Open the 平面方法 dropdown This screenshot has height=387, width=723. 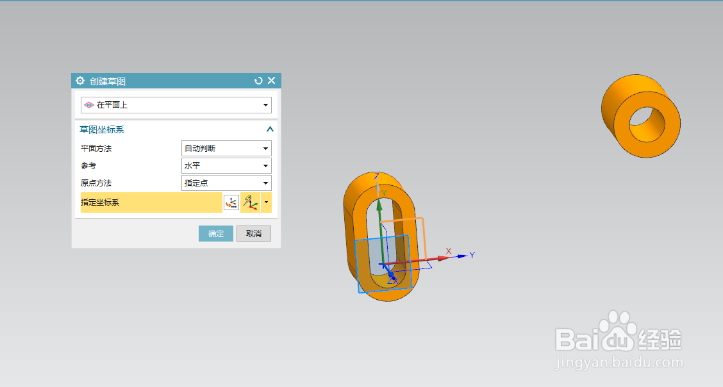[226, 149]
